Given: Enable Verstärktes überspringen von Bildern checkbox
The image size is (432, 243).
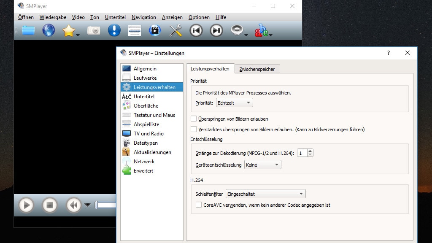Looking at the screenshot, I should click(194, 129).
